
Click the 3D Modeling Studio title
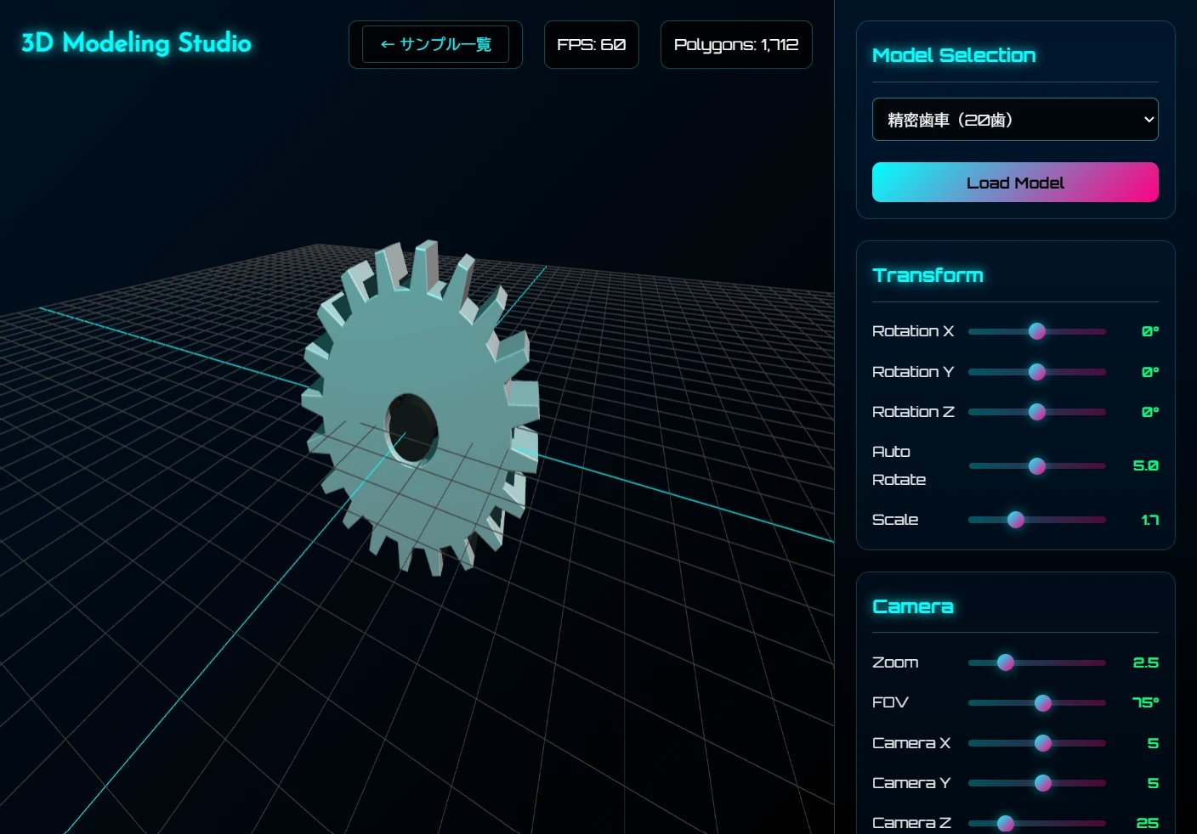135,42
